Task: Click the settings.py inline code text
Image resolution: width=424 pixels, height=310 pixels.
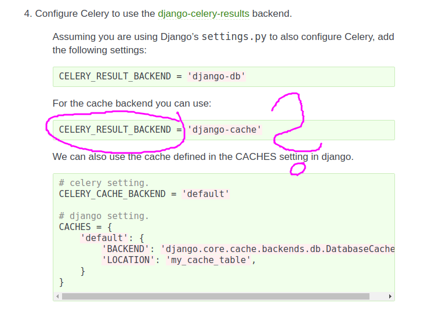Action: pos(234,37)
